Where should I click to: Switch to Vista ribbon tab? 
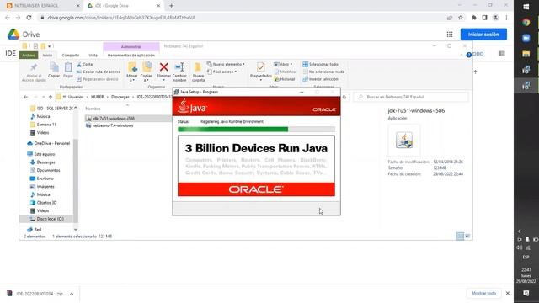(x=93, y=56)
